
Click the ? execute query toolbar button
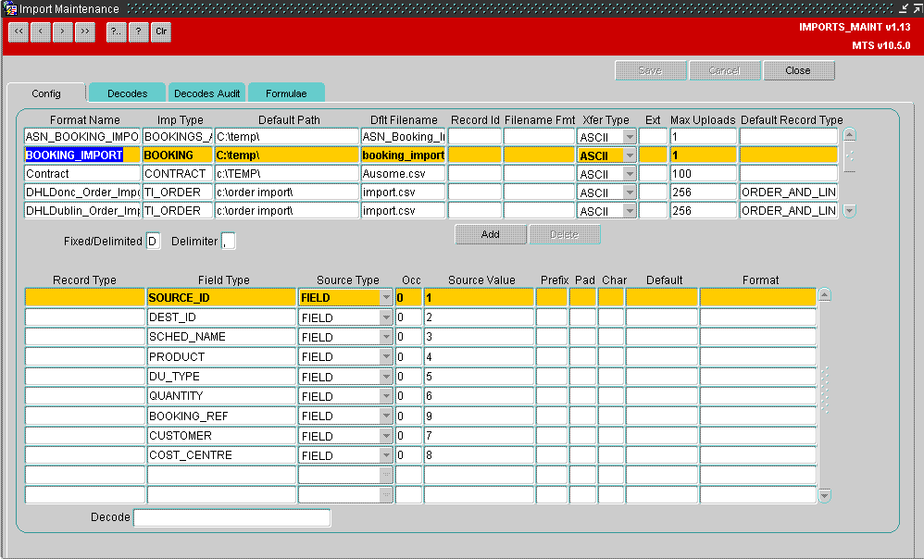click(139, 31)
